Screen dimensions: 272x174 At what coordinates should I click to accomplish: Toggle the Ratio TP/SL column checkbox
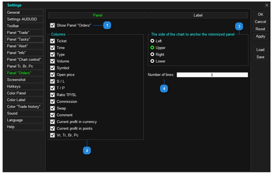[x=52, y=95]
